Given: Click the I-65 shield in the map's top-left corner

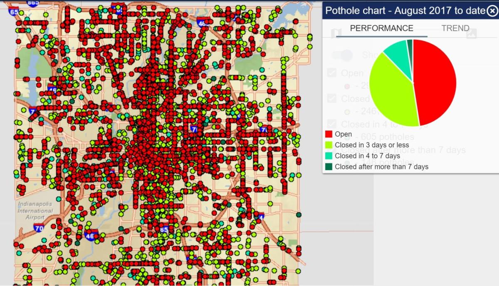Looking at the screenshot, I should pos(13,12).
